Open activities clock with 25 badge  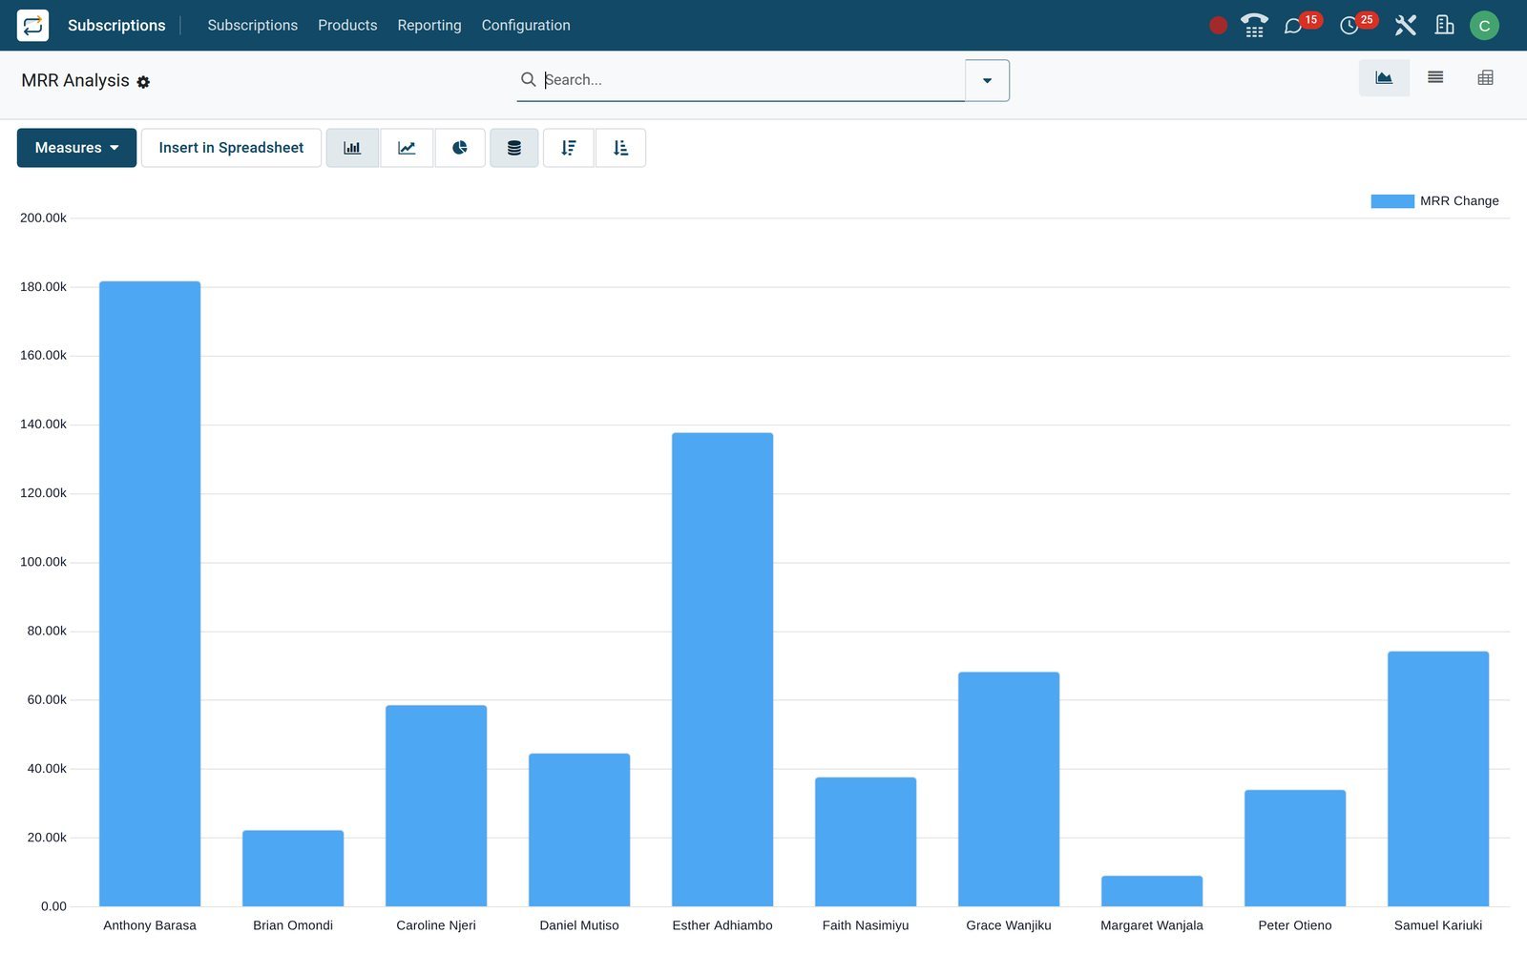[x=1357, y=24]
